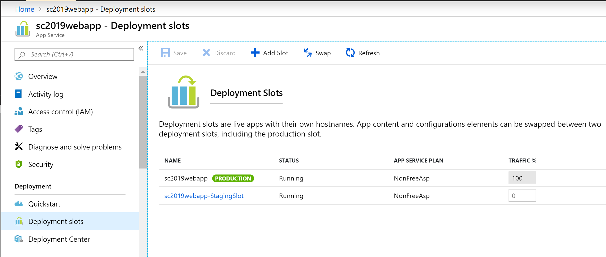
Task: Click the purple Tags icon
Action: click(x=19, y=129)
